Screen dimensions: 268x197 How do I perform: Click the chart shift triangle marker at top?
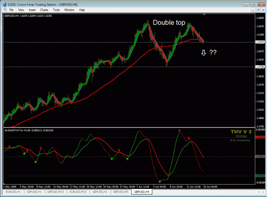(204, 15)
